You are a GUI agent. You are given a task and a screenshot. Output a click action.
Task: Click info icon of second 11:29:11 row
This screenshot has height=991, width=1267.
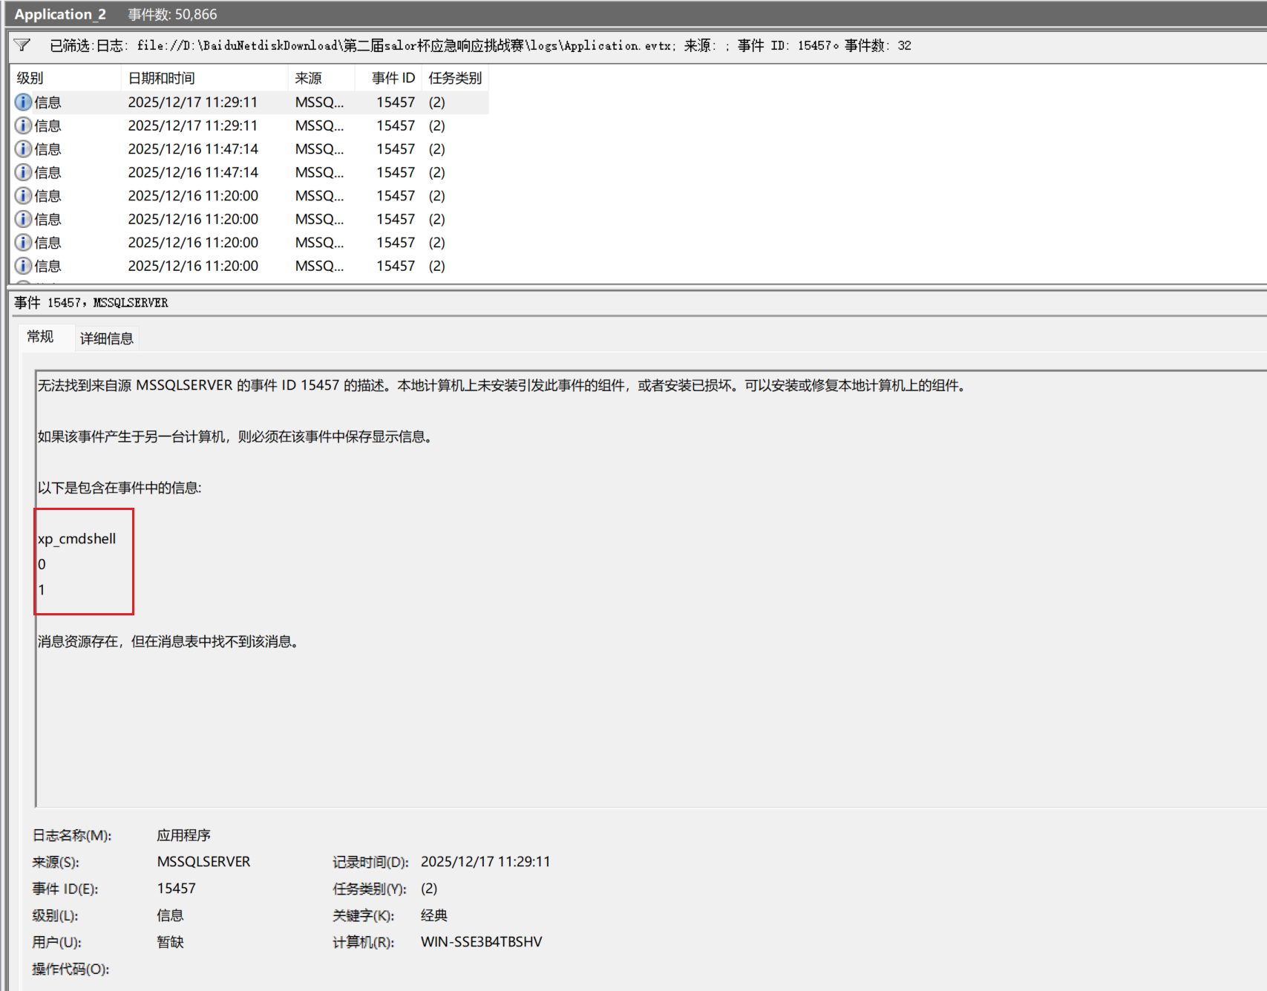coord(24,125)
